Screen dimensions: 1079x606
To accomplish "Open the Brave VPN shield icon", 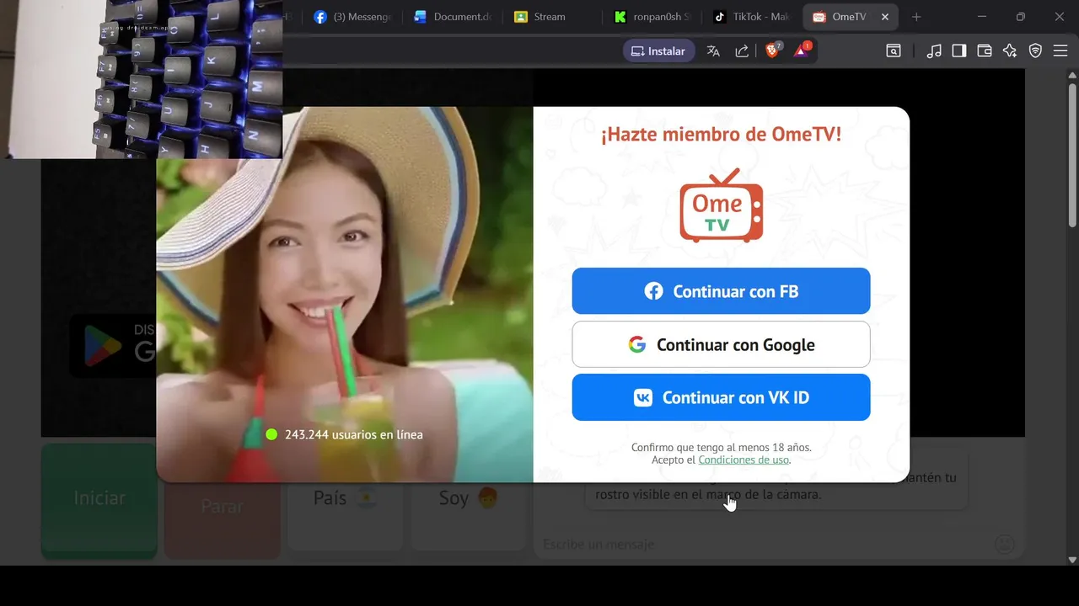I will (1035, 51).
